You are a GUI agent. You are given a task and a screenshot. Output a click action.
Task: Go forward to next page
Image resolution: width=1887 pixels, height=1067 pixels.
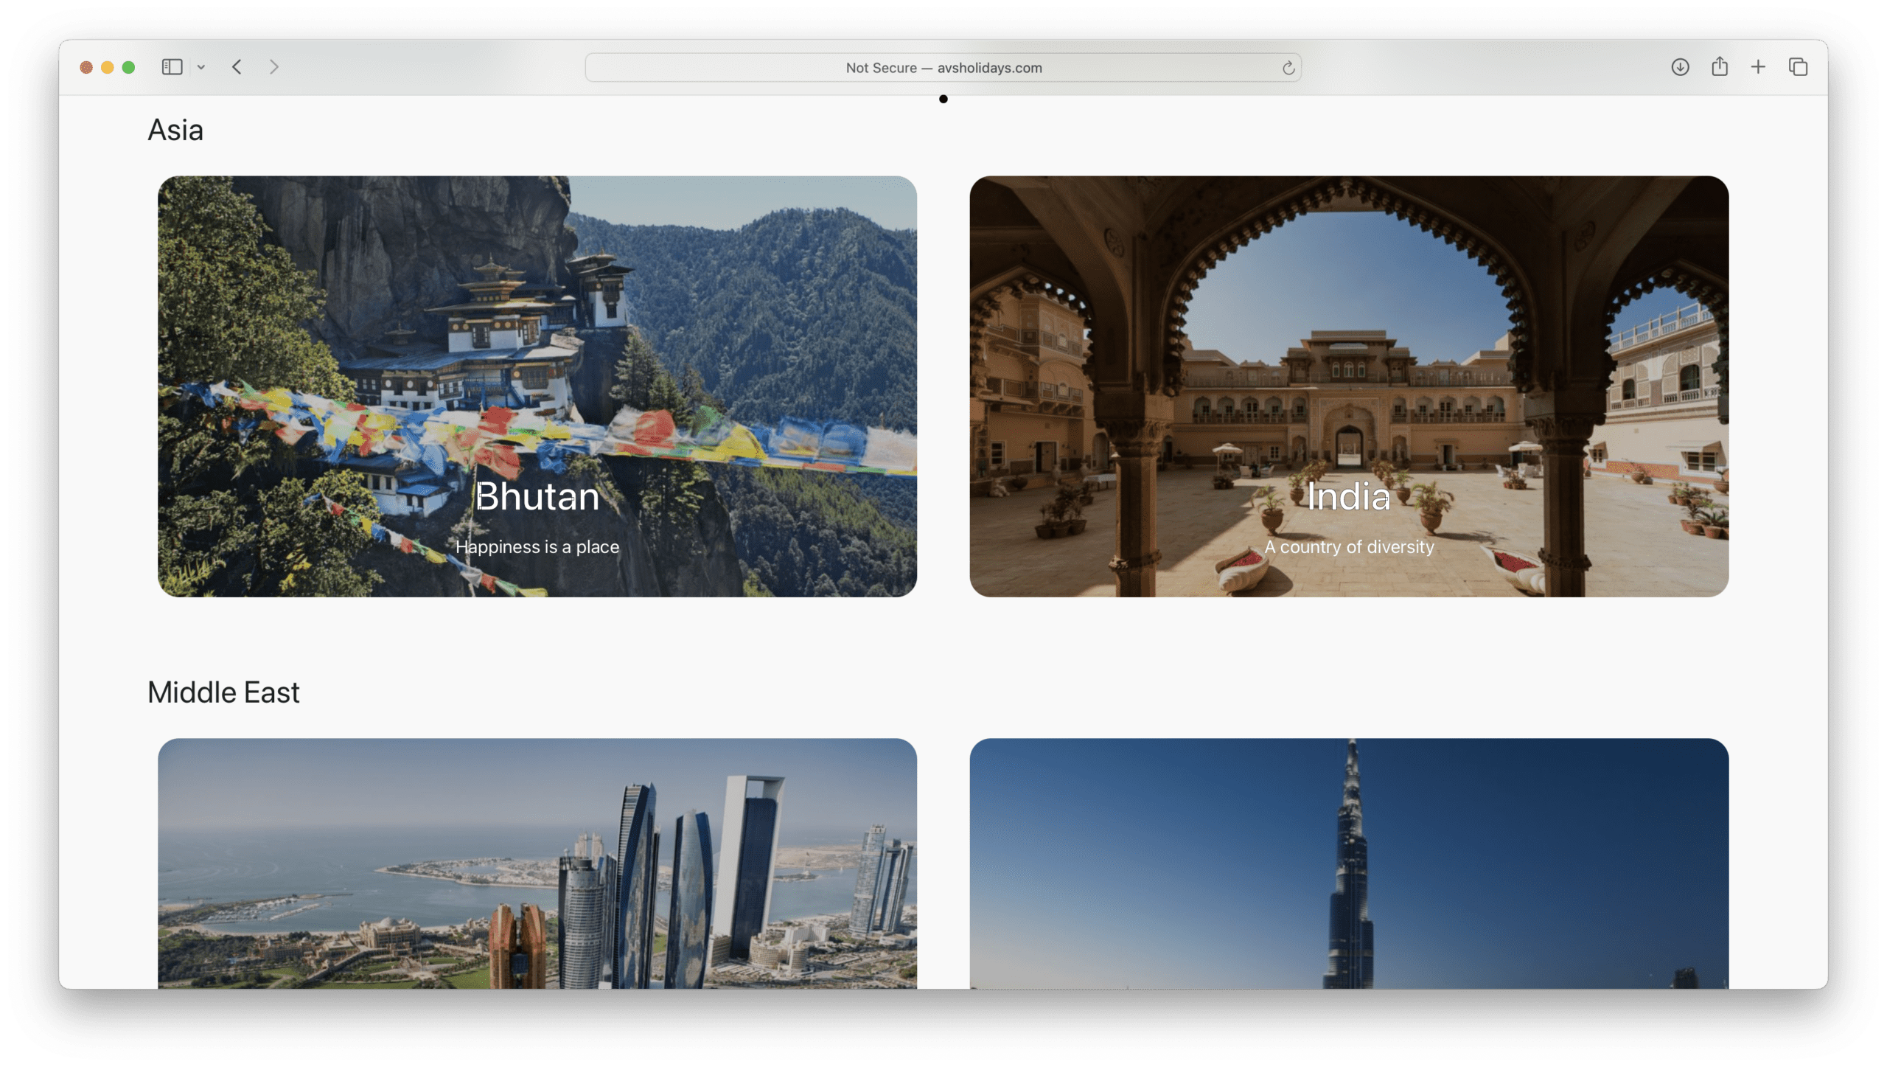(274, 67)
